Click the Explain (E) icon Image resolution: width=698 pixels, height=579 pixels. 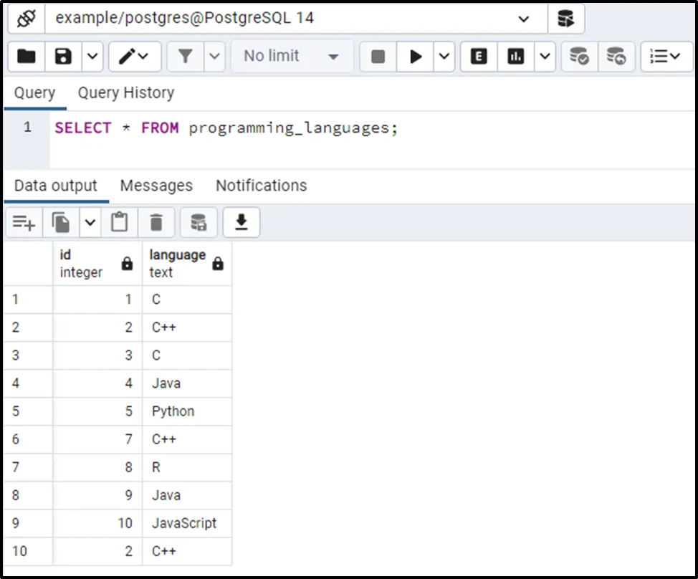click(x=479, y=57)
